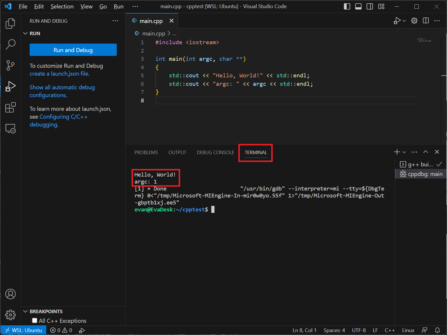Image resolution: width=447 pixels, height=335 pixels.
Task: Collapse the RUN section
Action: click(x=26, y=33)
